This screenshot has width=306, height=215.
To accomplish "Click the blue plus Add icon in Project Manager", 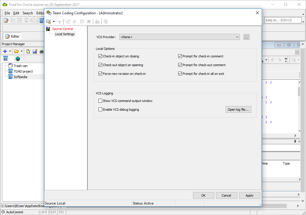I will coord(5,51).
